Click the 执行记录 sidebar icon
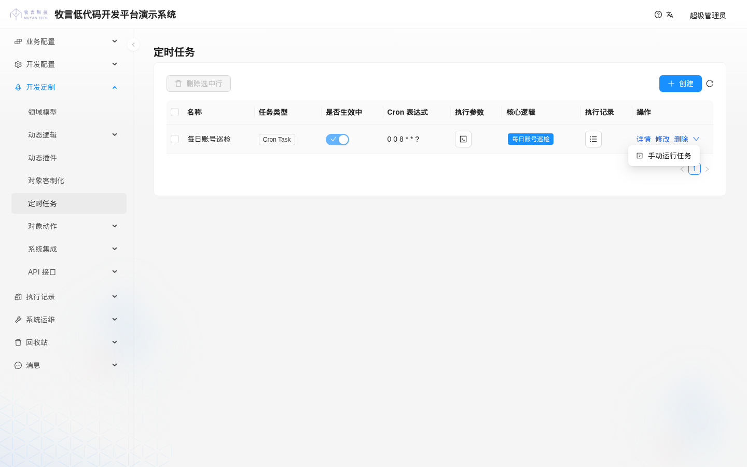The width and height of the screenshot is (747, 467). click(x=18, y=297)
